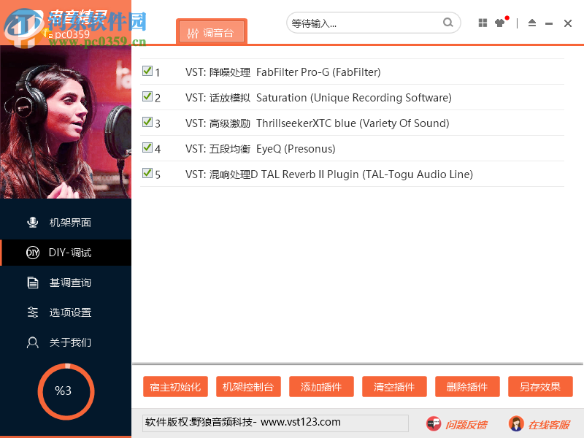584x438 pixels.
Task: Click the eject icon near minimize button
Action: pyautogui.click(x=532, y=23)
